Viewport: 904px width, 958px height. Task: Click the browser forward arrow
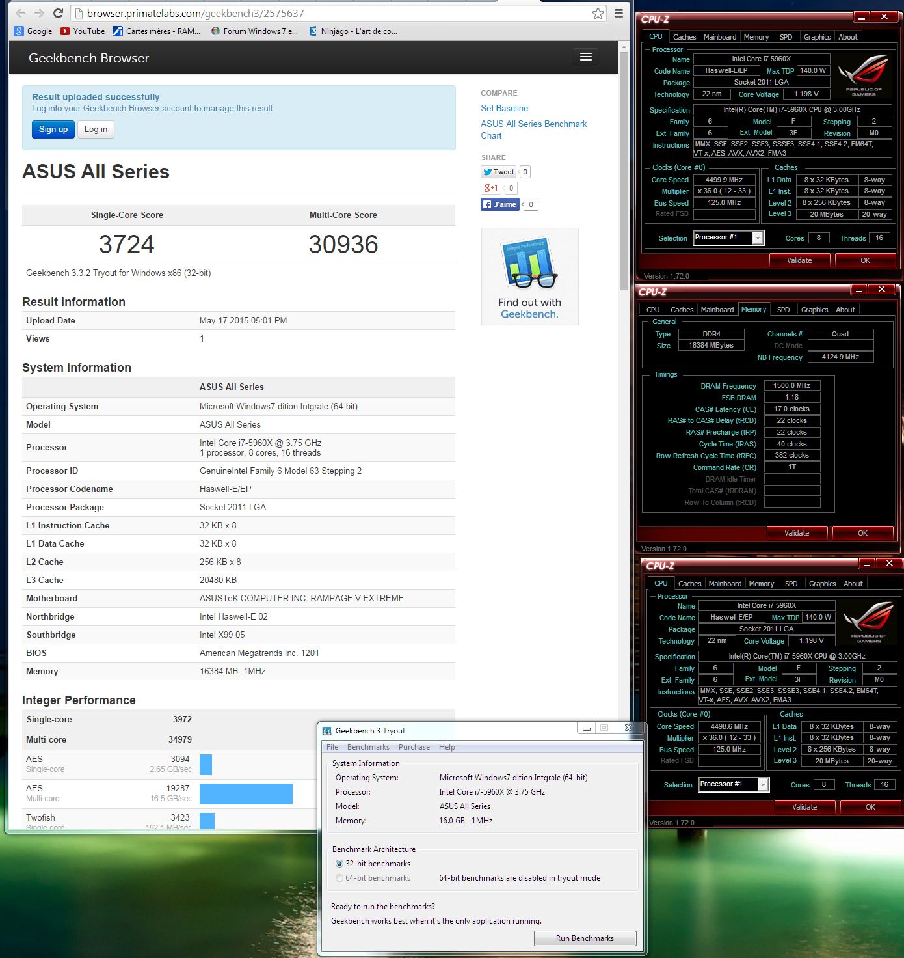pos(39,13)
